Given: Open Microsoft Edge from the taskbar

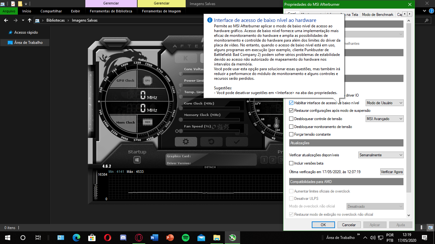Looking at the screenshot, I should coord(76,237).
